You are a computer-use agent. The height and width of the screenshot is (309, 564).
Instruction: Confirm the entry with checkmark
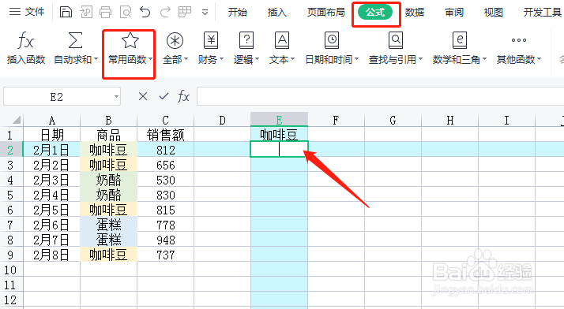164,96
